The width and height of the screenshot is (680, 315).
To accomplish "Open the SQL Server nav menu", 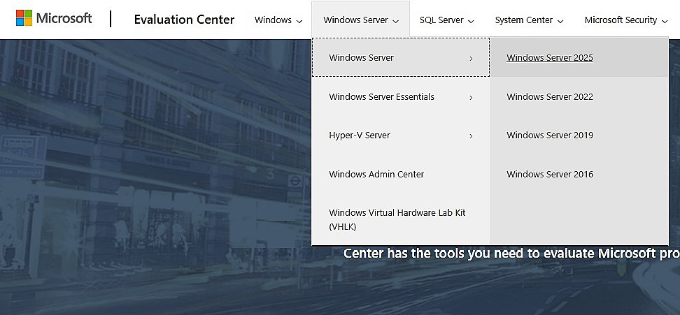I will click(446, 20).
